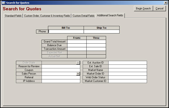169x108 pixels.
Task: Open Custom Order, Customer & Inventory Fields tab
Action: tap(47, 16)
